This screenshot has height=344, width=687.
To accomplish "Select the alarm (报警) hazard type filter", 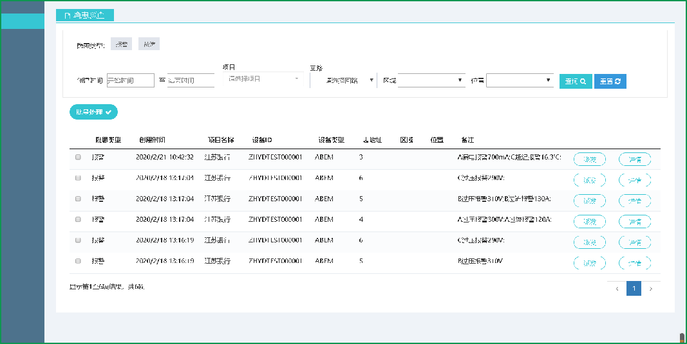I will coord(121,44).
